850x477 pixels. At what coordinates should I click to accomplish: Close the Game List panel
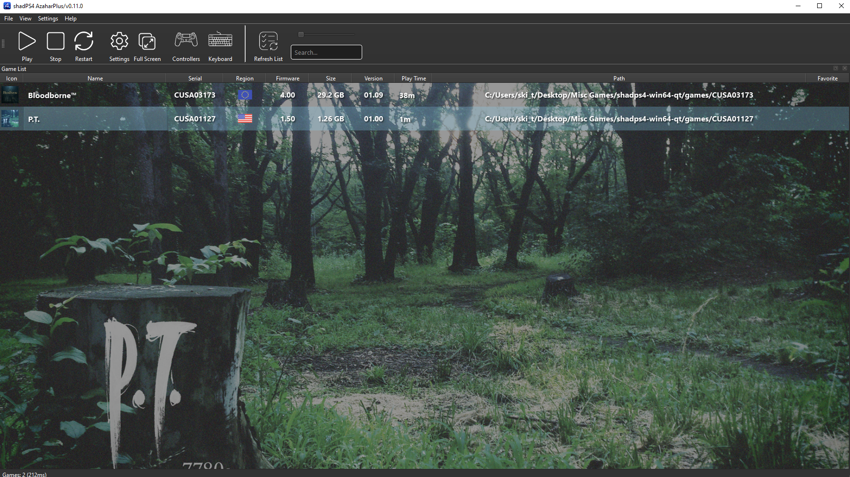click(x=845, y=69)
